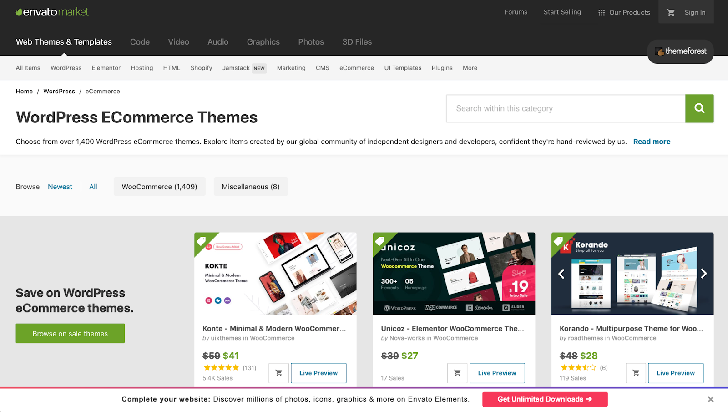Add Konte theme to cart
728x412 pixels.
coord(279,373)
